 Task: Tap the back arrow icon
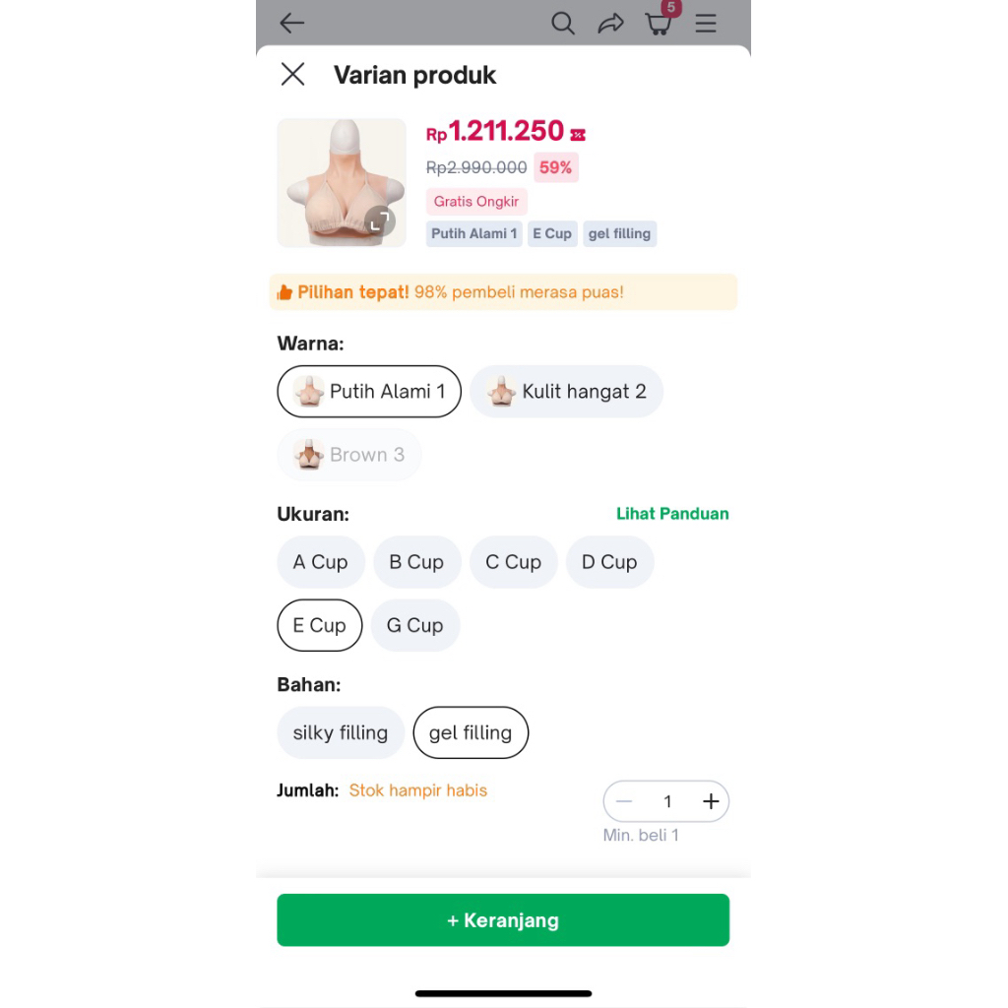[x=291, y=24]
